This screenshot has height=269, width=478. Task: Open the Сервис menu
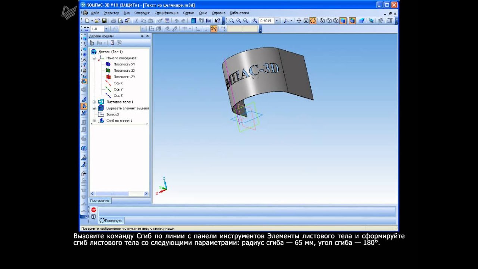point(189,13)
